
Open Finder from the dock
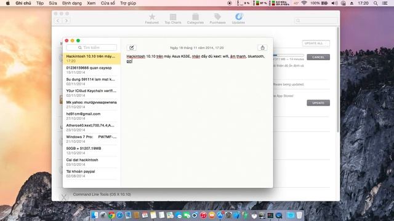[x=94, y=215]
